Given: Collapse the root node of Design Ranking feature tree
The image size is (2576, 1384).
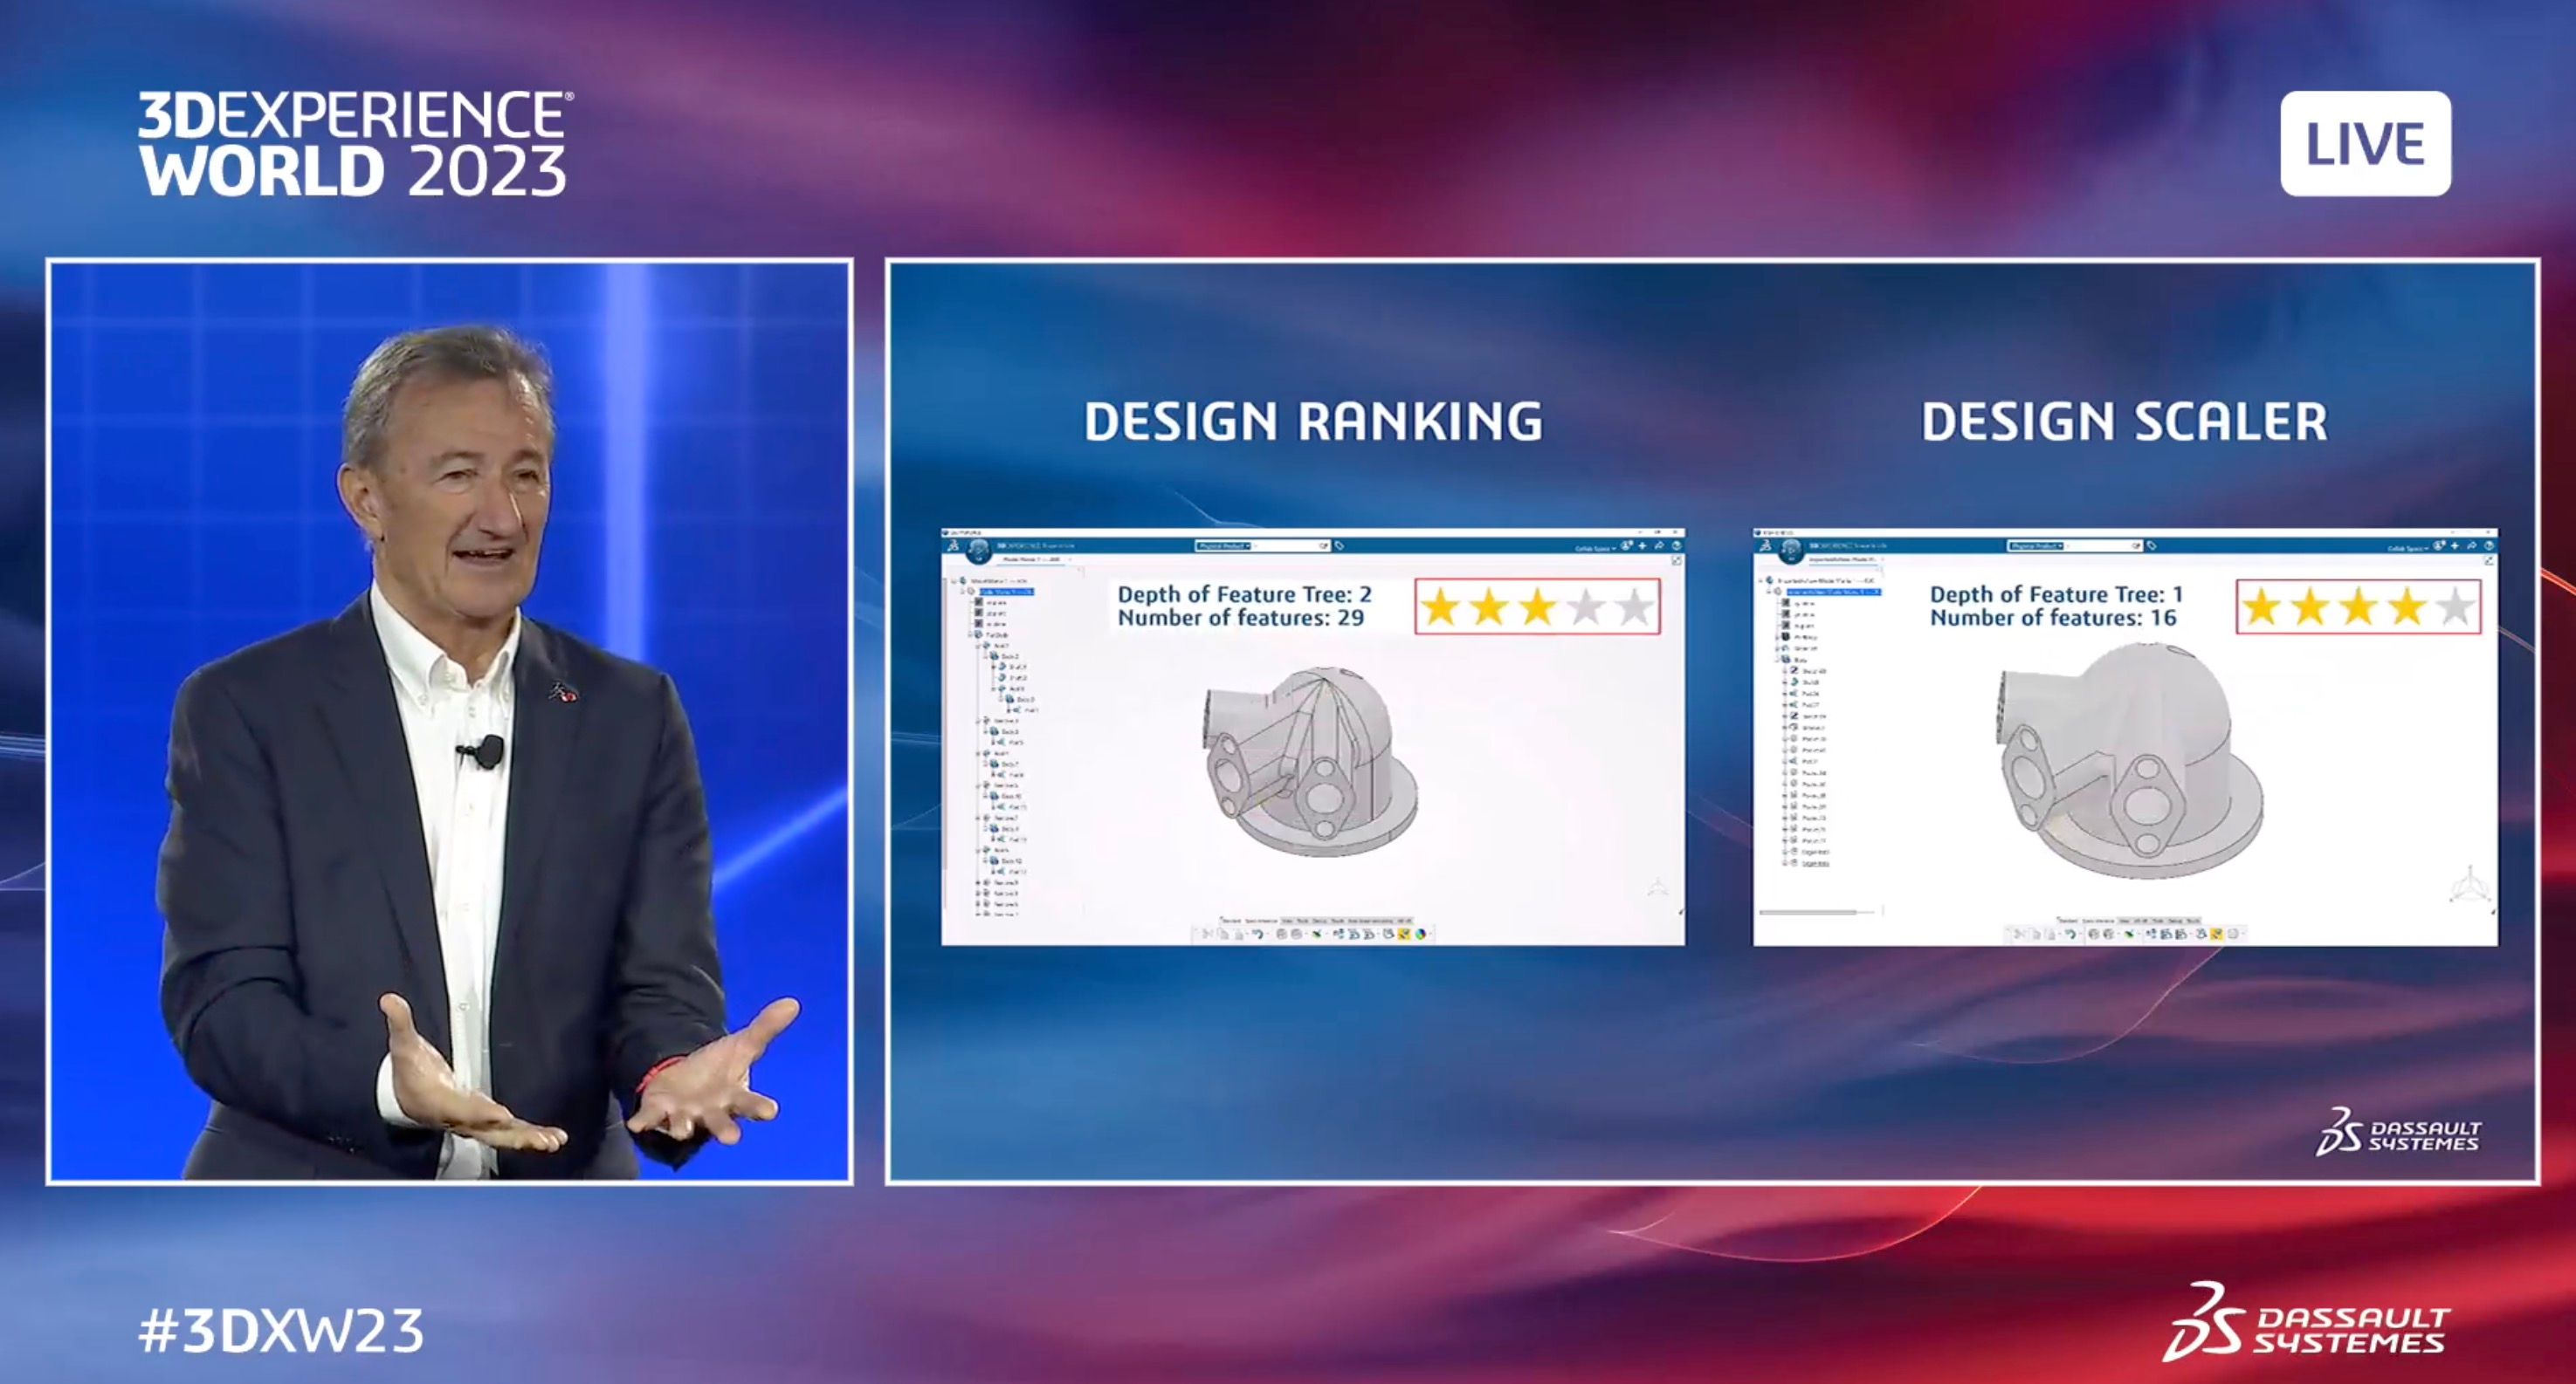Looking at the screenshot, I should [953, 581].
